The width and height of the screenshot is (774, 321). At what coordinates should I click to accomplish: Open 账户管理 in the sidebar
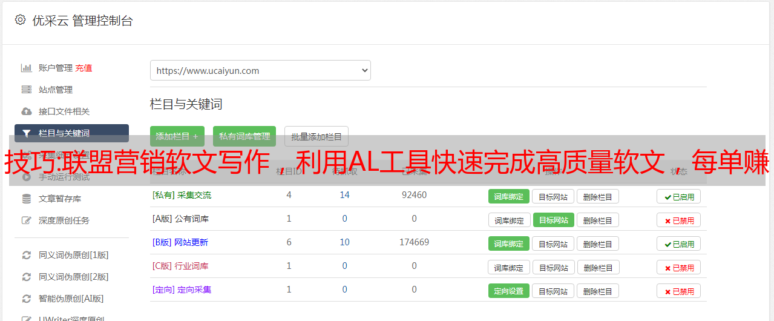point(56,68)
